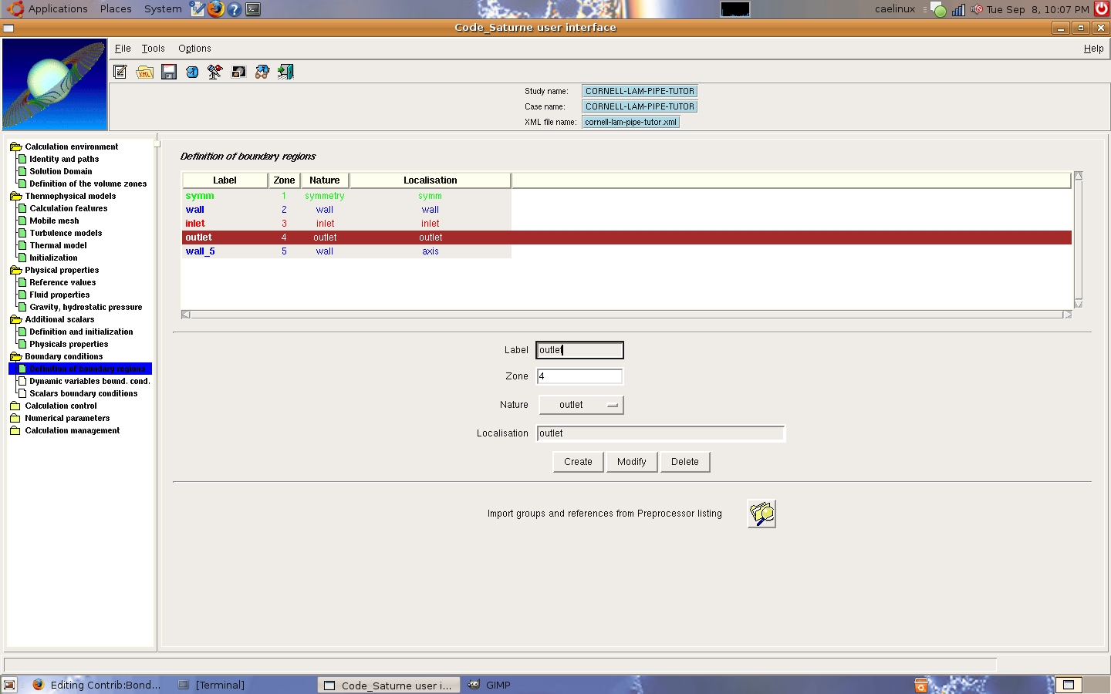Click the glasses and arrow toolbar icon
Image resolution: width=1111 pixels, height=694 pixels.
click(262, 72)
